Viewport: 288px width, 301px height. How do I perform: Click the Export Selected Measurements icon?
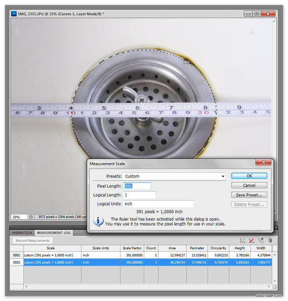[261, 240]
